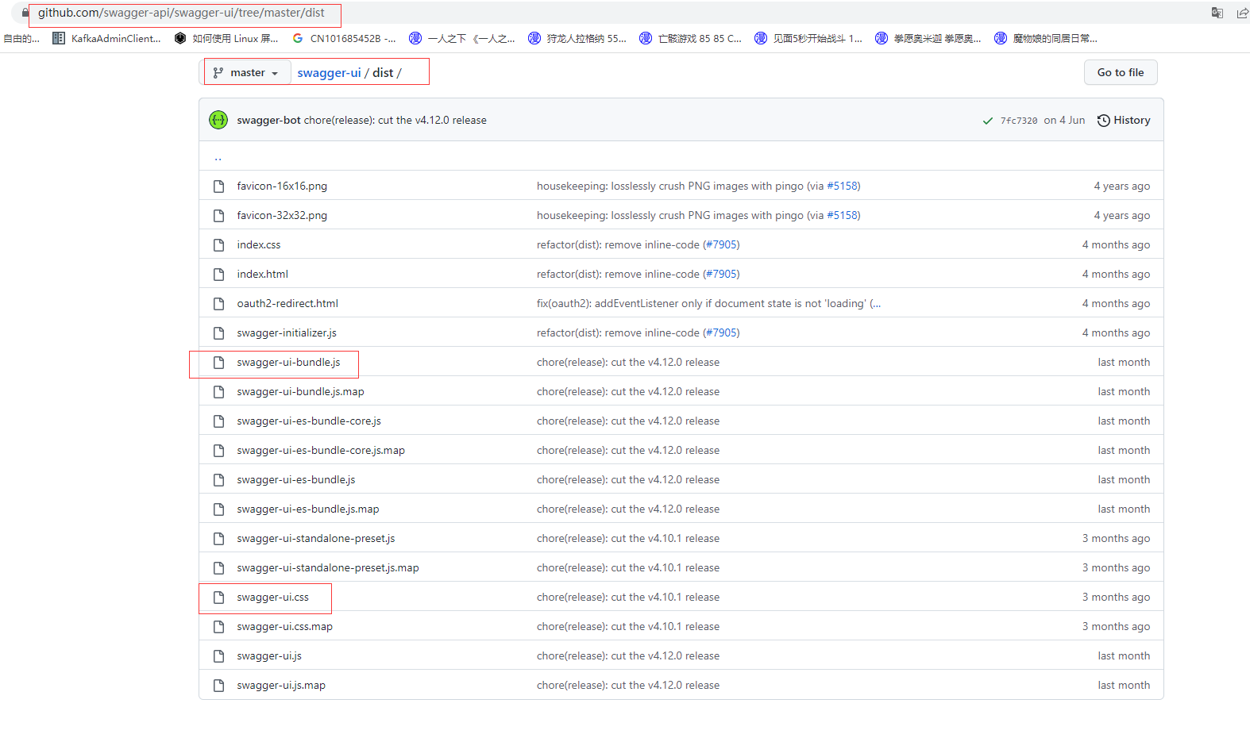The height and width of the screenshot is (738, 1250).
Task: Click file icon beside swagger-ui-bundle.js.map
Action: click(x=218, y=392)
